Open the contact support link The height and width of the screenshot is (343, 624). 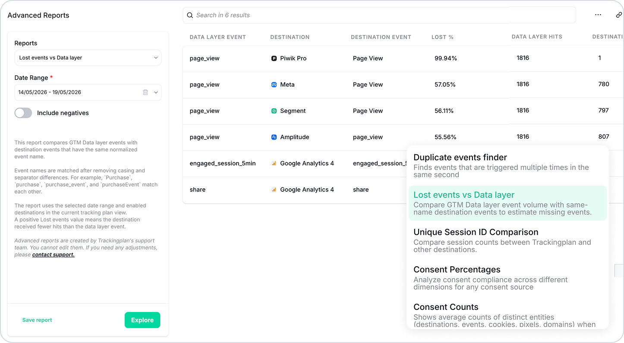click(x=54, y=255)
